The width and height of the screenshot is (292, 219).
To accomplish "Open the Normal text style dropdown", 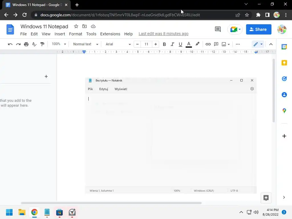I will [86, 44].
